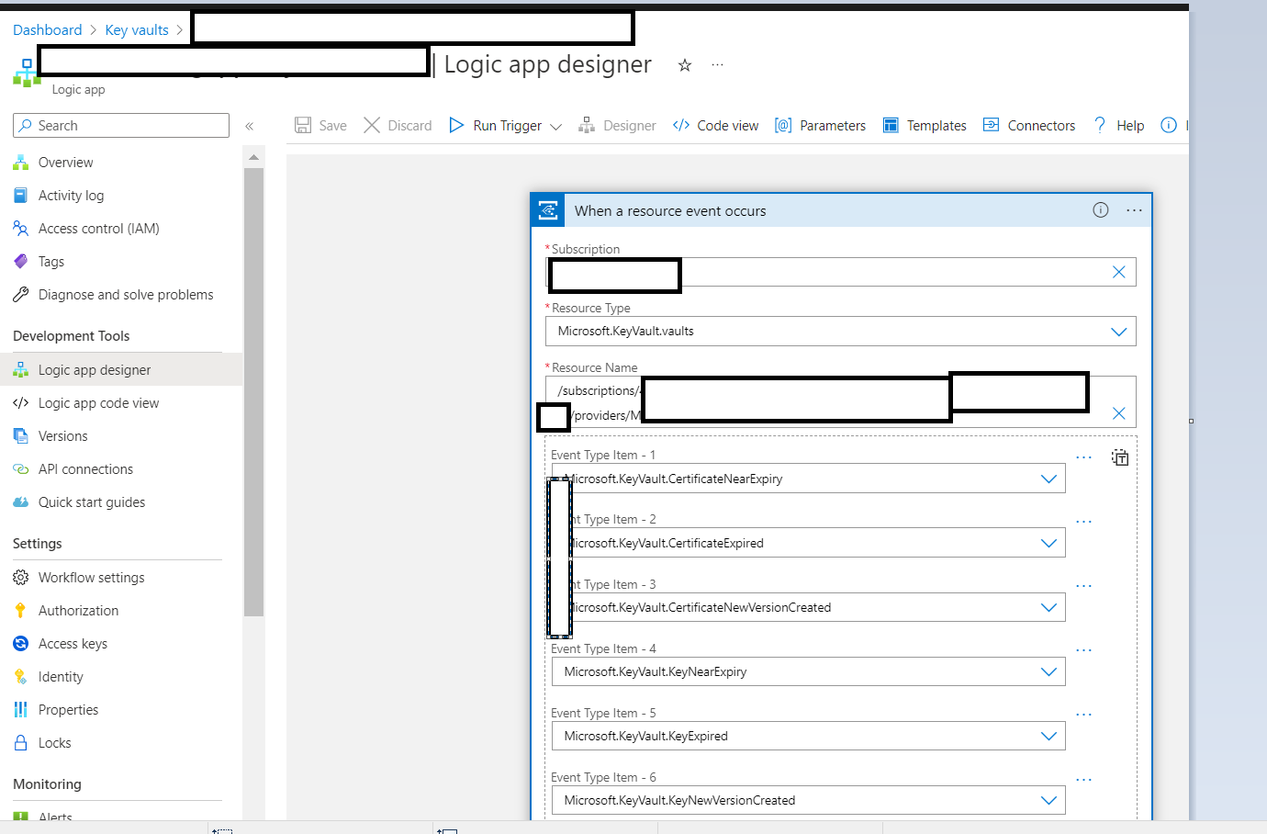Switch event type array to input mode
Screen dimensions: 1267x834
1120,457
